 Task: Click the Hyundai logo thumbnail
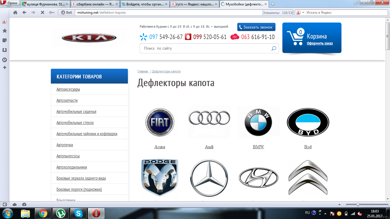pos(258,177)
